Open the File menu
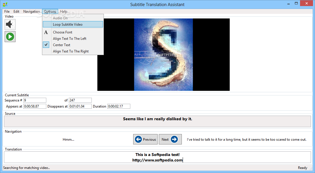Screen dimensions: 315x173 pyautogui.click(x=7, y=12)
